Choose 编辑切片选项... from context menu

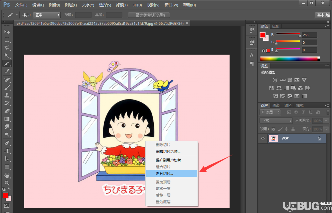pos(172,151)
